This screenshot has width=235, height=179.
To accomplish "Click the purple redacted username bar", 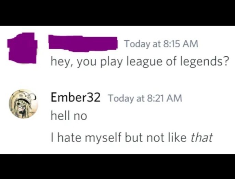I will (x=83, y=43).
